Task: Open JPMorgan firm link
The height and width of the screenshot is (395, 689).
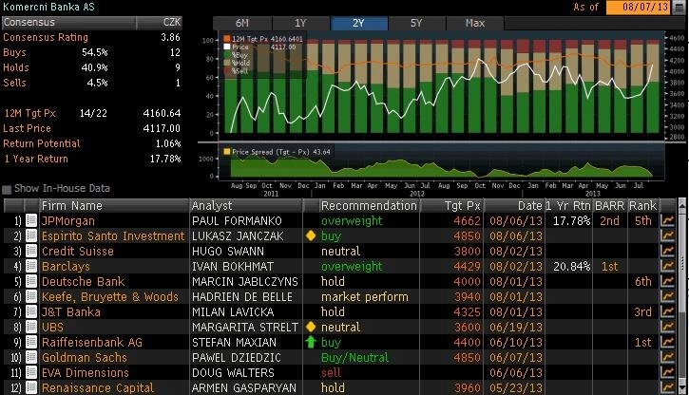Action: pyautogui.click(x=68, y=220)
